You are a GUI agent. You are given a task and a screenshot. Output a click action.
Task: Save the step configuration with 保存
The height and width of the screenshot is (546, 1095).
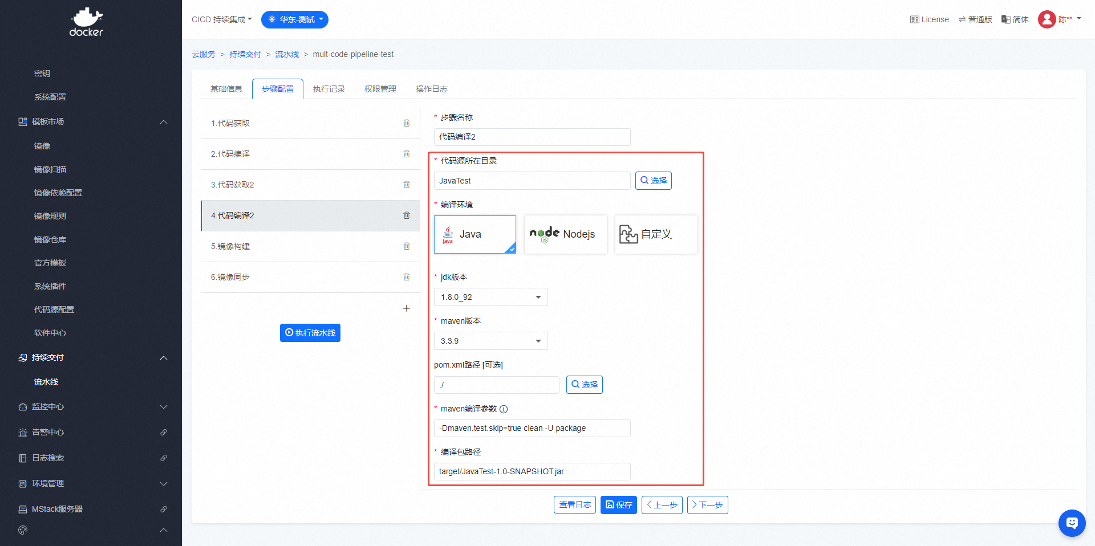pyautogui.click(x=618, y=505)
